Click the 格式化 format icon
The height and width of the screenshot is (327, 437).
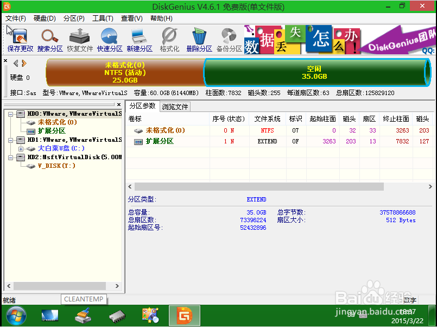point(169,40)
